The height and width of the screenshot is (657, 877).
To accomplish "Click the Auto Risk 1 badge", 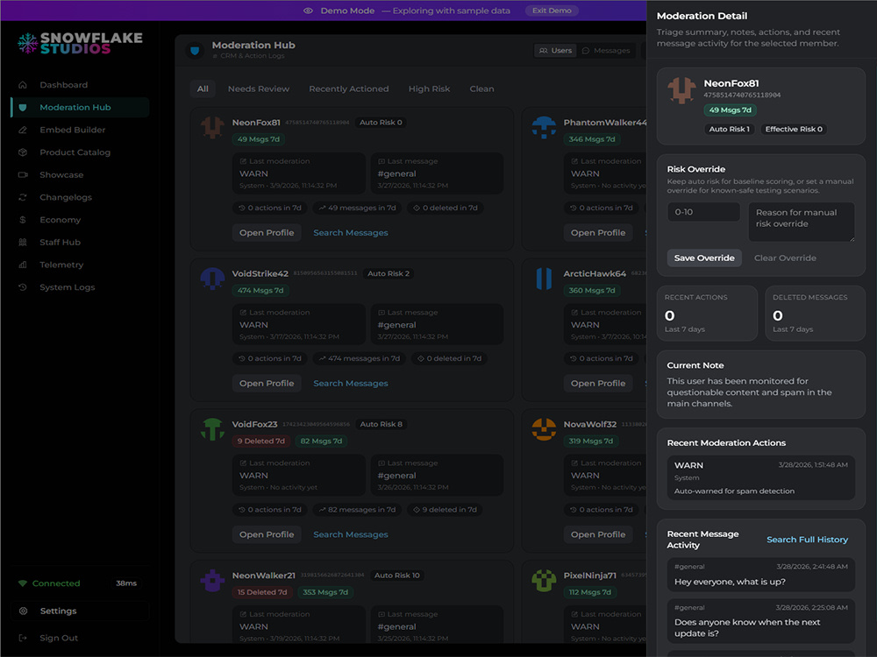I will pos(730,129).
